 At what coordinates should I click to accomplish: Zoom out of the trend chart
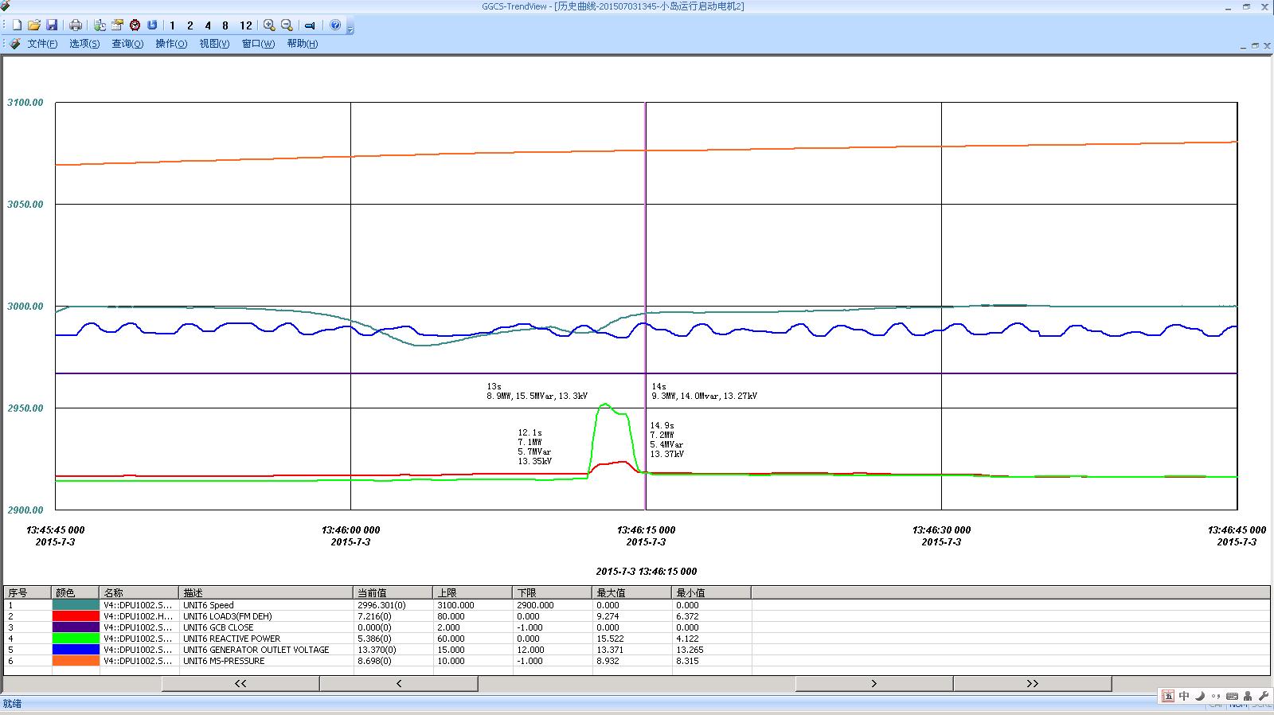(x=287, y=25)
